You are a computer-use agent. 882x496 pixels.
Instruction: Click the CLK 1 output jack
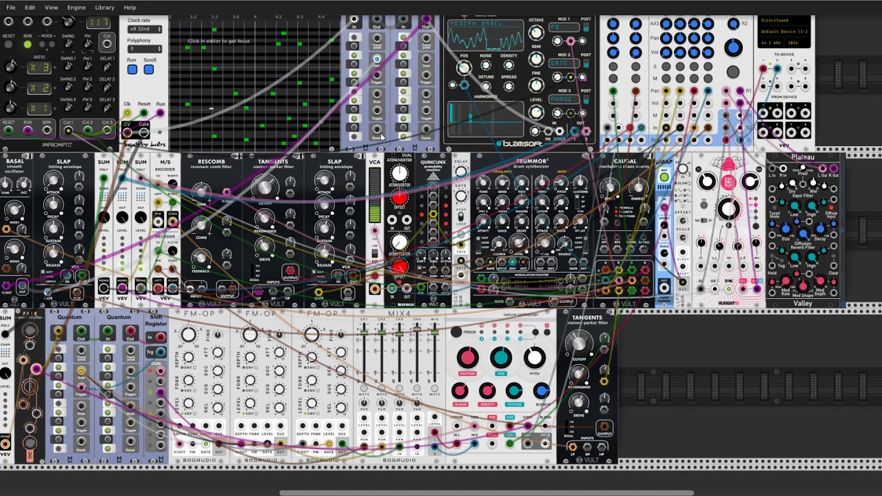[x=68, y=130]
